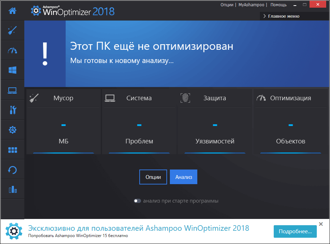Image resolution: width=330 pixels, height=244 pixels.
Task: Close the bottom advertisement banner
Action: point(321,224)
